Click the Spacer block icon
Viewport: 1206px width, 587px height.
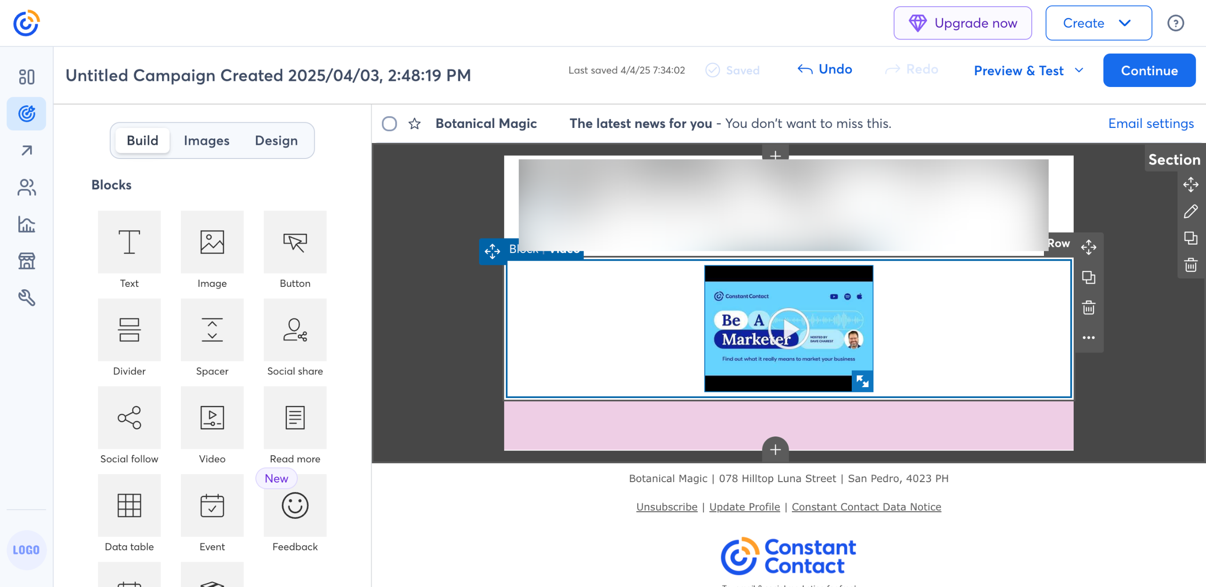click(x=212, y=330)
